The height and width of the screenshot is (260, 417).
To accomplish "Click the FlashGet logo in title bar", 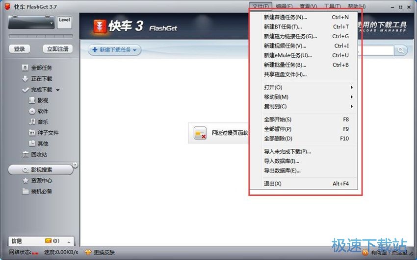I will click(x=7, y=7).
